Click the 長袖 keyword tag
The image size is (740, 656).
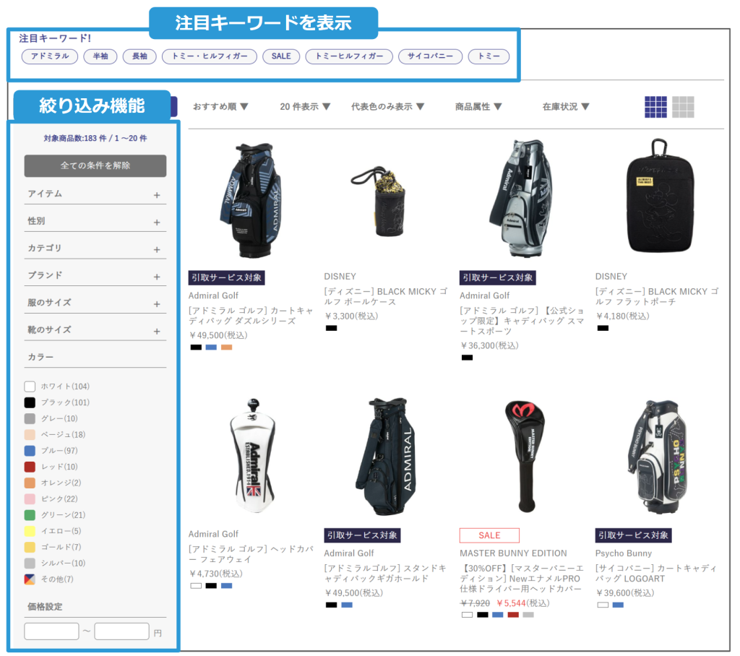(x=139, y=56)
